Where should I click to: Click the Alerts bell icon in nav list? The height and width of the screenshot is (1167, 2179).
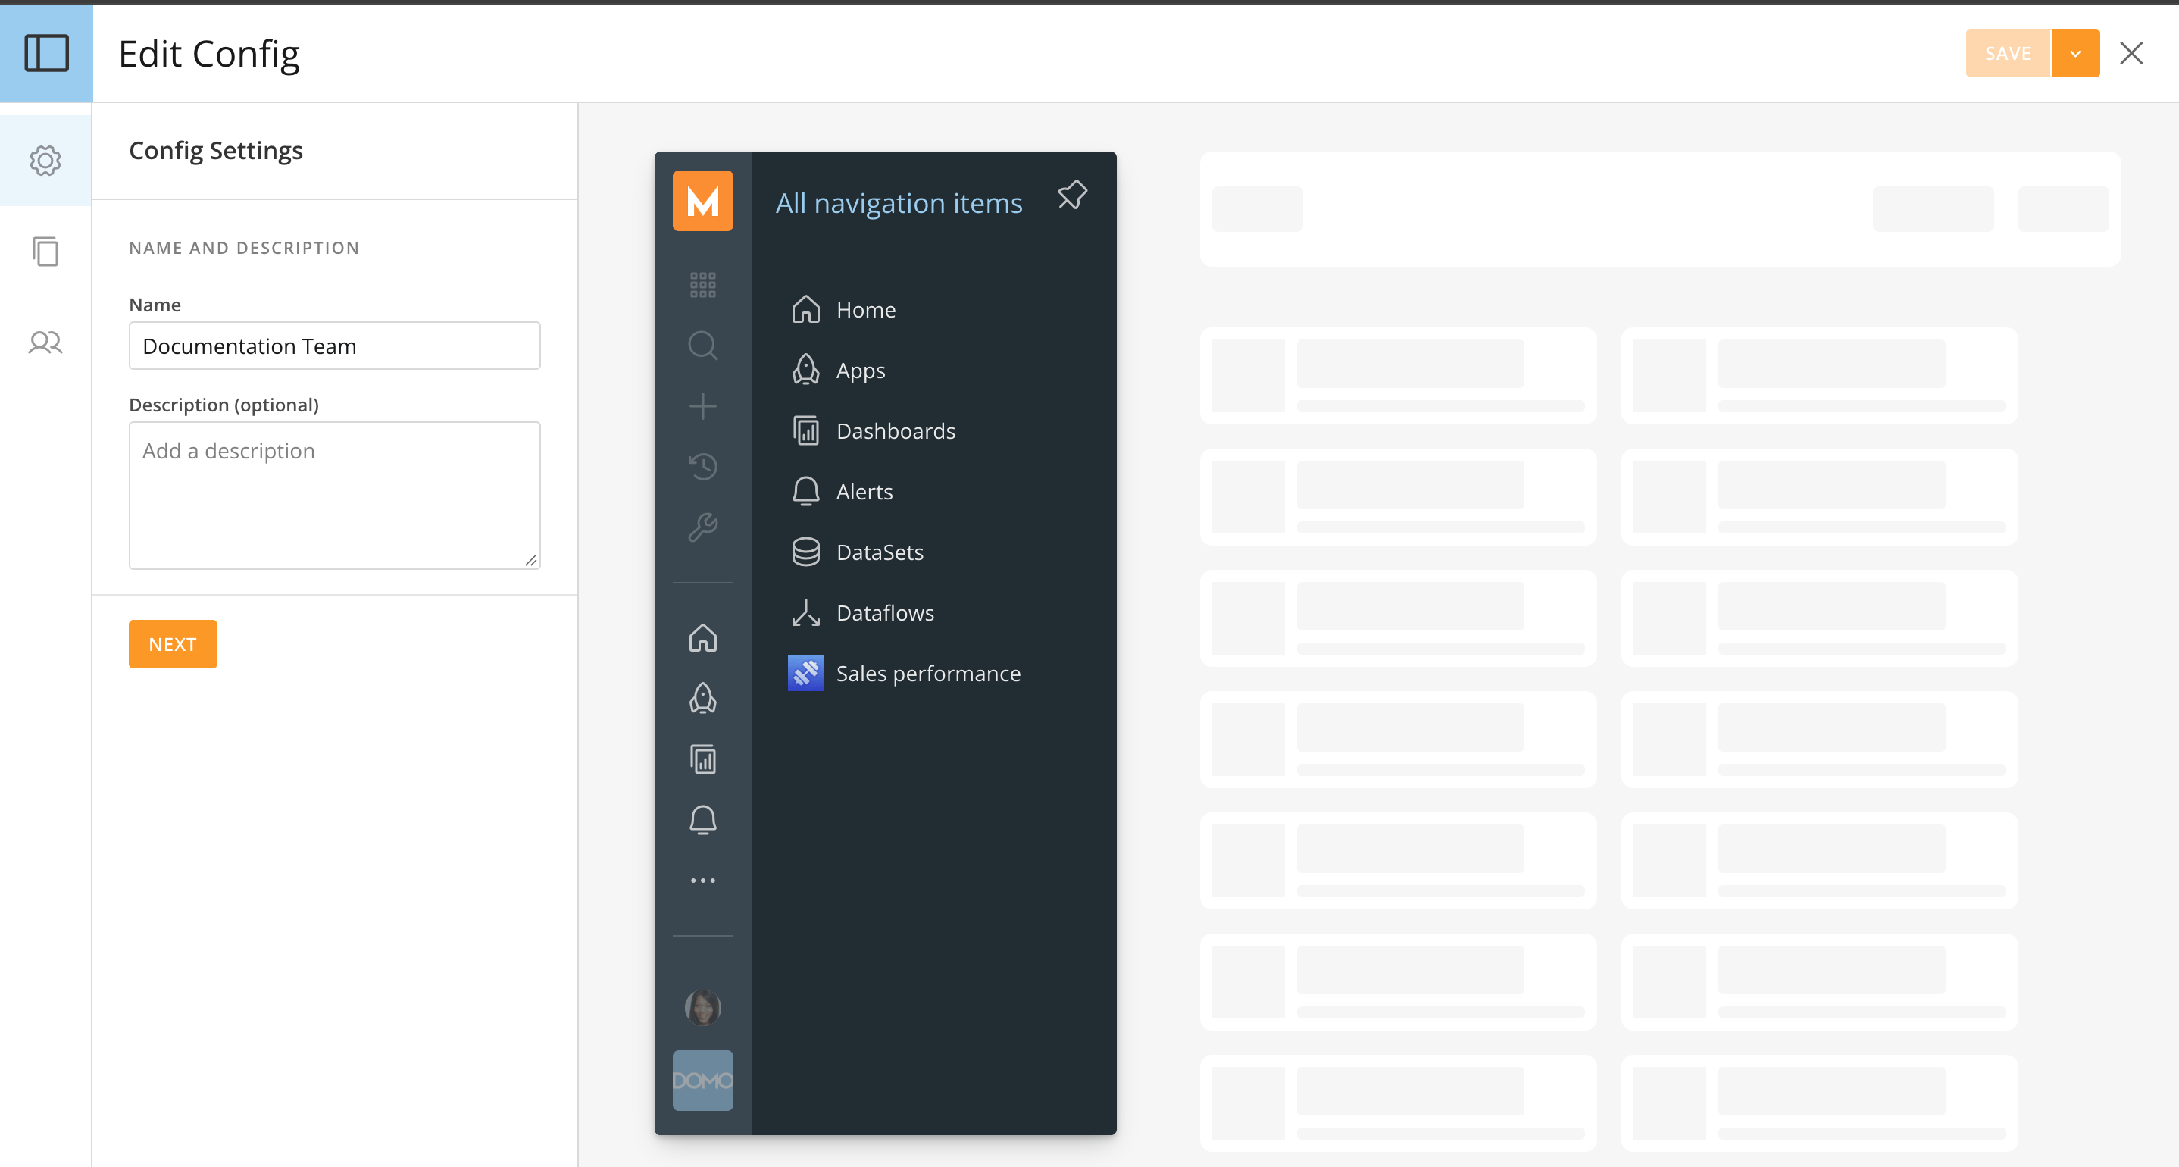[x=805, y=492]
